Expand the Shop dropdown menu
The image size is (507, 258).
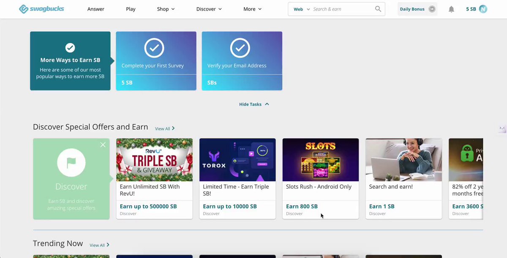(x=166, y=9)
